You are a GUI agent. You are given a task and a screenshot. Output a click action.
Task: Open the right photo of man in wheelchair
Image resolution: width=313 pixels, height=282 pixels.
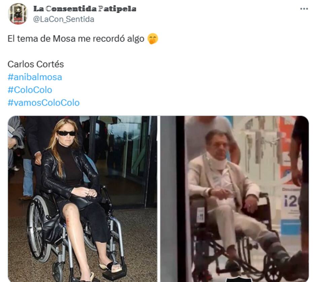coord(235,199)
